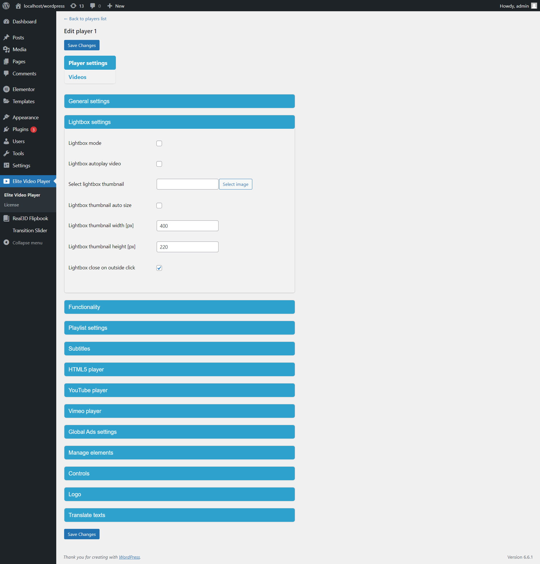Click the Elementor icon in sidebar

(6, 89)
